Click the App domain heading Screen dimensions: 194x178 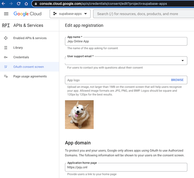coord(78,143)
